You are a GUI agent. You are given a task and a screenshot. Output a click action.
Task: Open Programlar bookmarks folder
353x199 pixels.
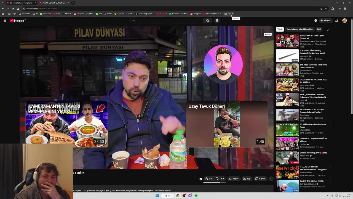click(25, 14)
